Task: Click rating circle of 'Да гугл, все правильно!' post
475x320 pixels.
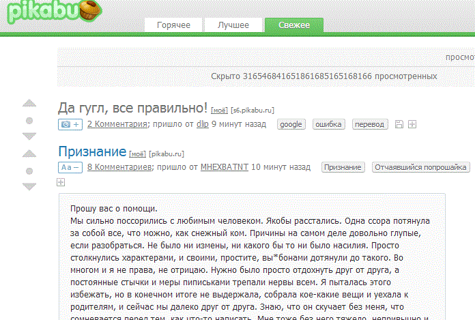Action: click(29, 121)
